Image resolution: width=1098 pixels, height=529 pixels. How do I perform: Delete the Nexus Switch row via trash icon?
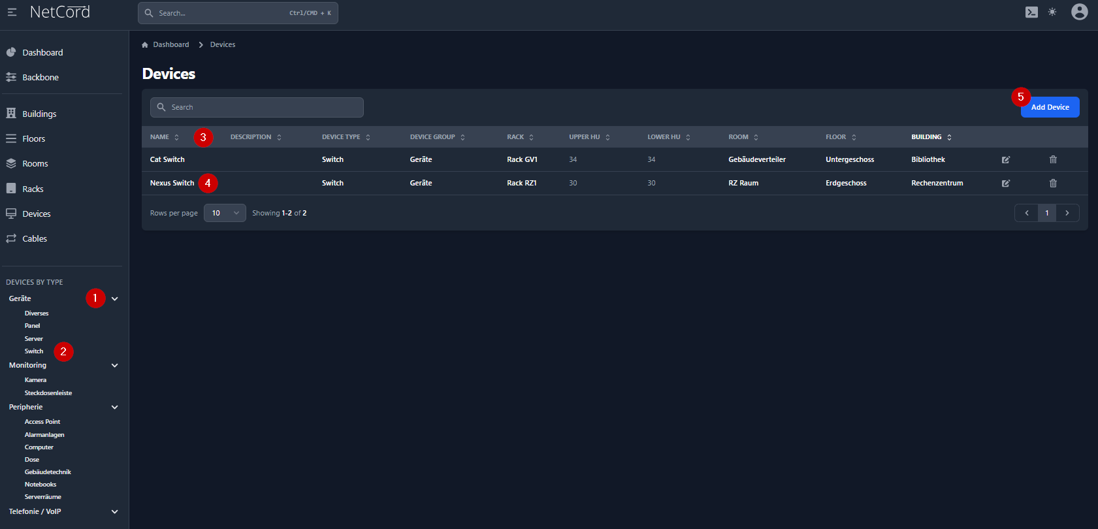(1053, 184)
